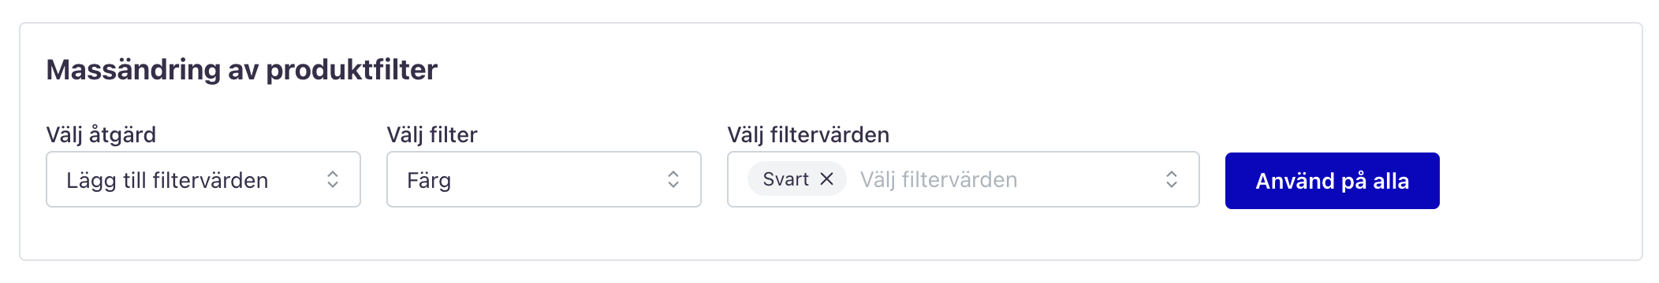The height and width of the screenshot is (283, 1659).
Task: Click the Välj filter field label
Action: pos(432,134)
